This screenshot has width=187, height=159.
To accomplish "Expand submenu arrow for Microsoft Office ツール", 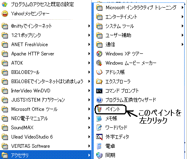I will click(x=89, y=109).
